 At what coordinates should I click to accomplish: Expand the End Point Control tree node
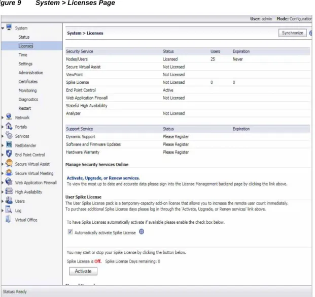pyautogui.click(x=3, y=155)
